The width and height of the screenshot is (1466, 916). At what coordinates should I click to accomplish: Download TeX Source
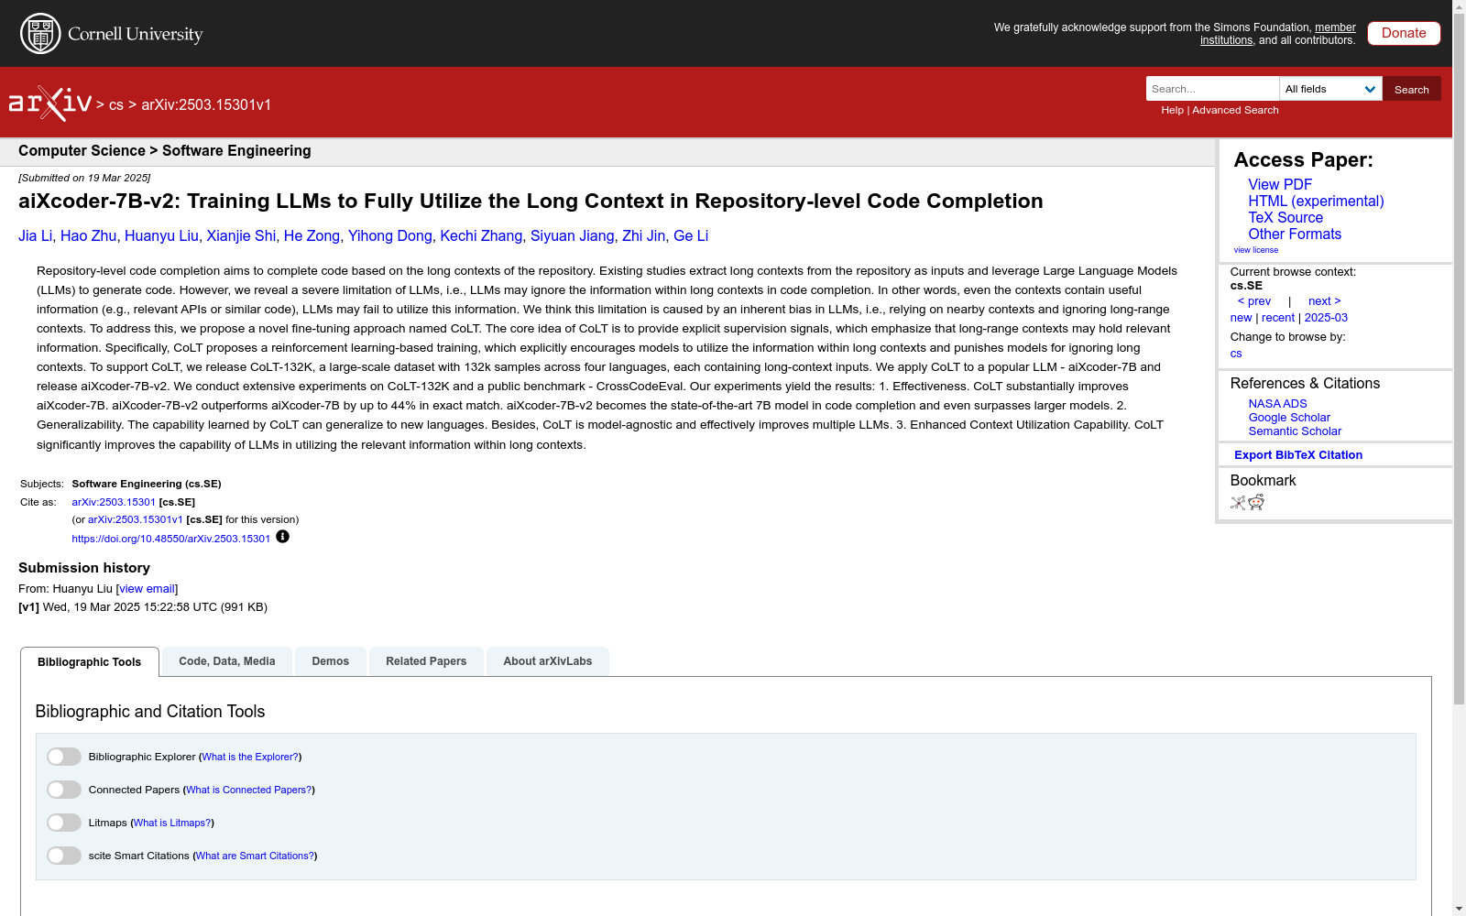[x=1285, y=217]
